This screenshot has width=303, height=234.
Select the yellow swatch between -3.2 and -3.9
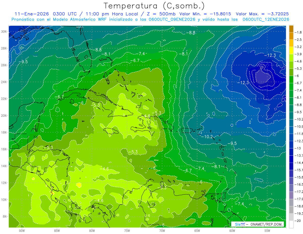coord(291,50)
